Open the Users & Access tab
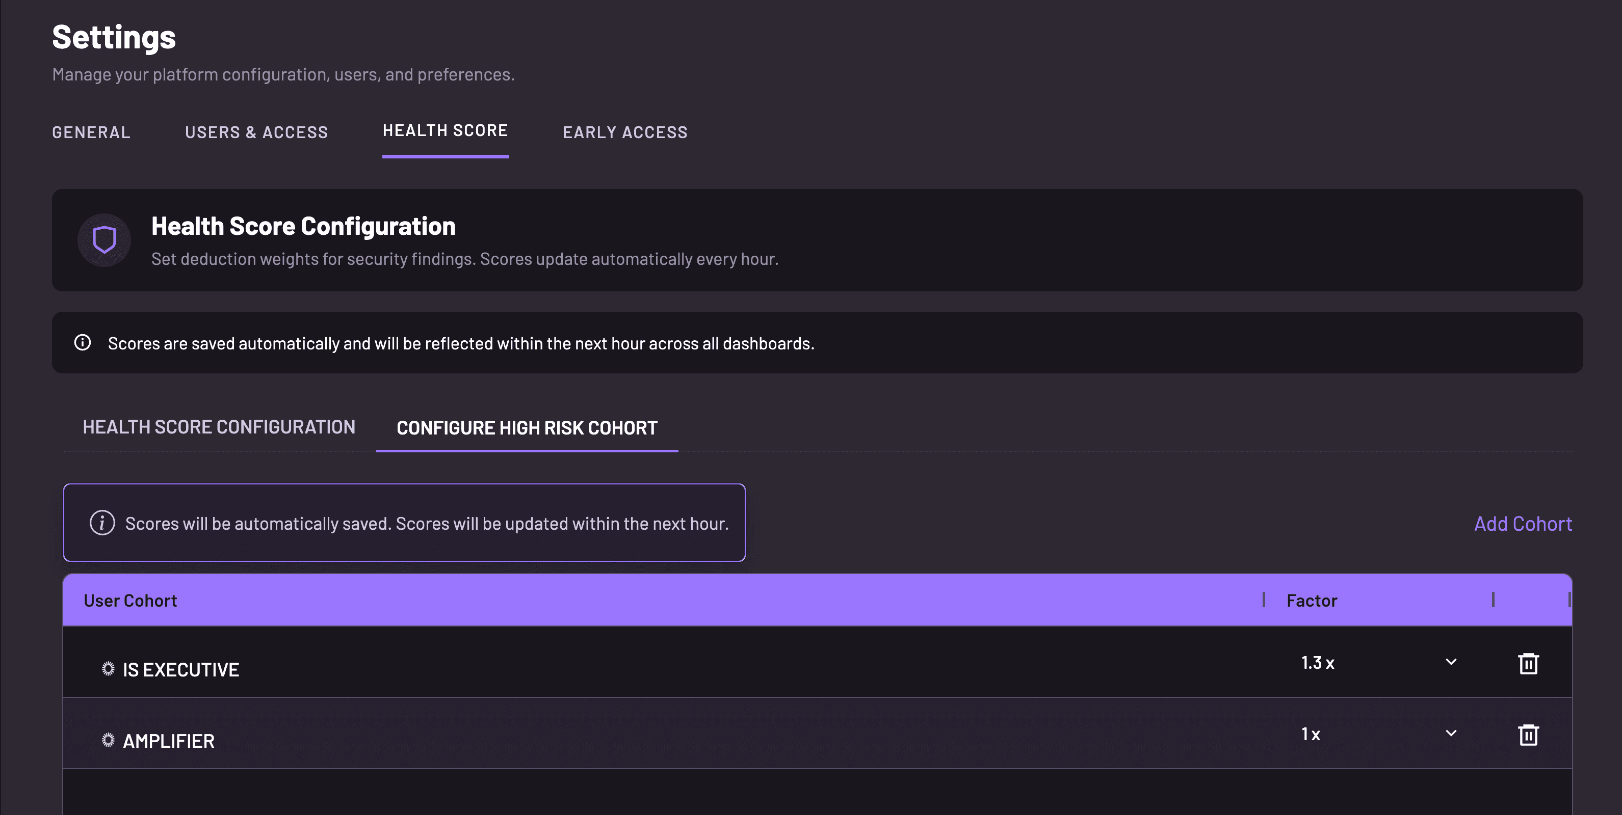 pyautogui.click(x=256, y=132)
